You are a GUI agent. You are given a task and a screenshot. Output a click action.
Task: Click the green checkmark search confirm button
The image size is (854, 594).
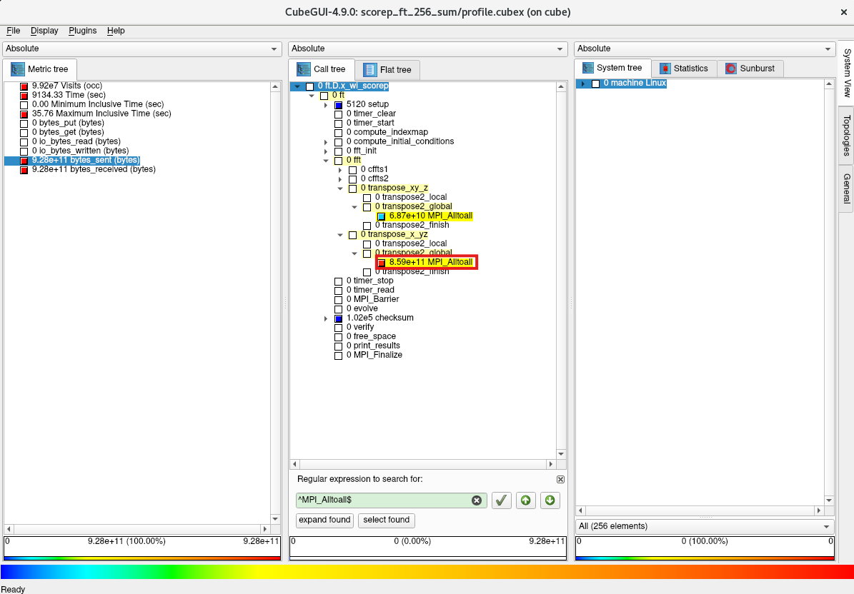[502, 500]
